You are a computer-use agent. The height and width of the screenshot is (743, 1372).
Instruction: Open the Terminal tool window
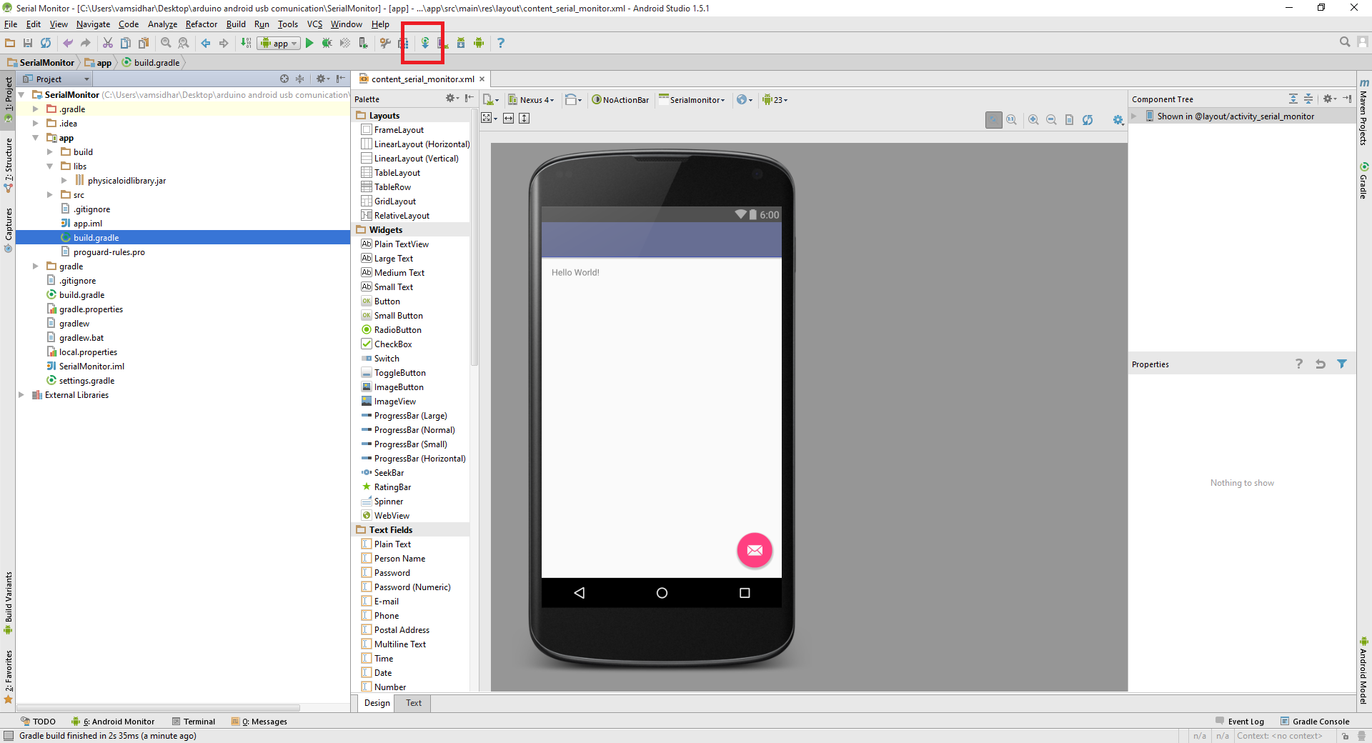[194, 722]
